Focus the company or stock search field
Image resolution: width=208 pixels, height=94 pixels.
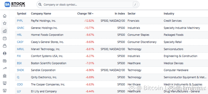[88, 4]
